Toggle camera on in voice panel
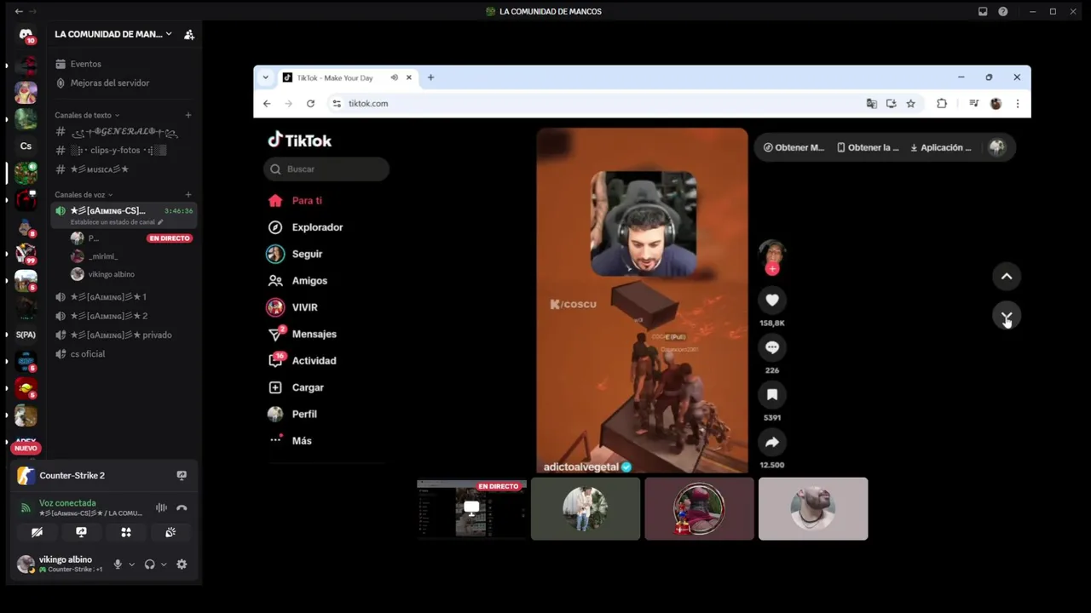 (x=37, y=532)
